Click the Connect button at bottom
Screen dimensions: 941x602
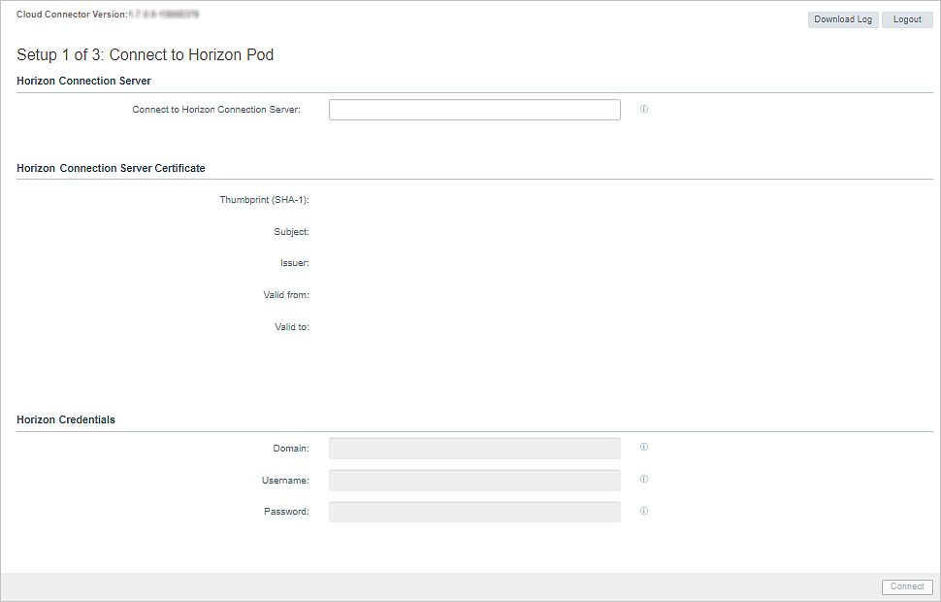(907, 586)
